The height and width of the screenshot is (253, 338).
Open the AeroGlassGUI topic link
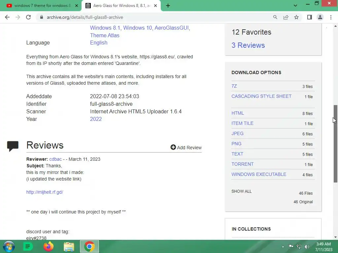click(172, 28)
